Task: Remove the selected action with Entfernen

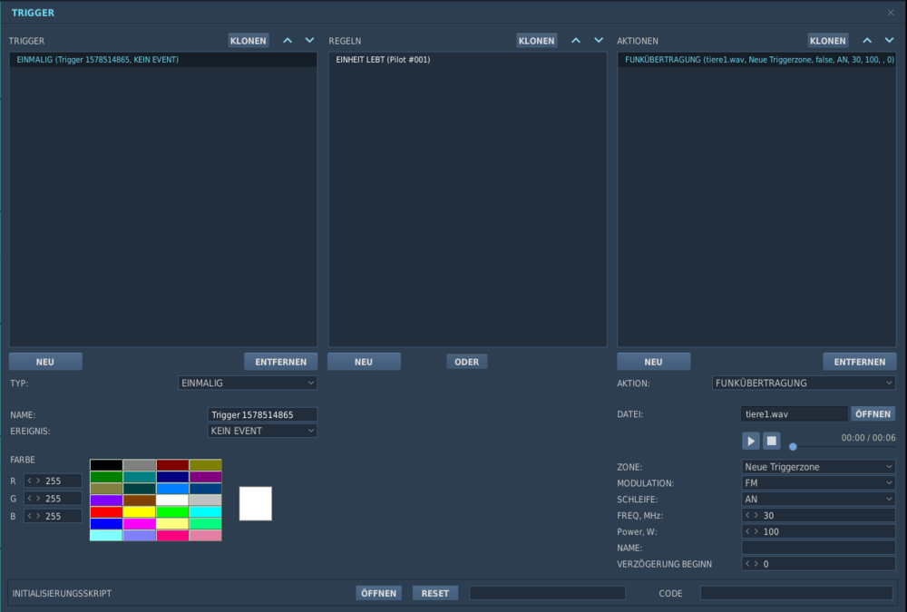Action: point(860,362)
